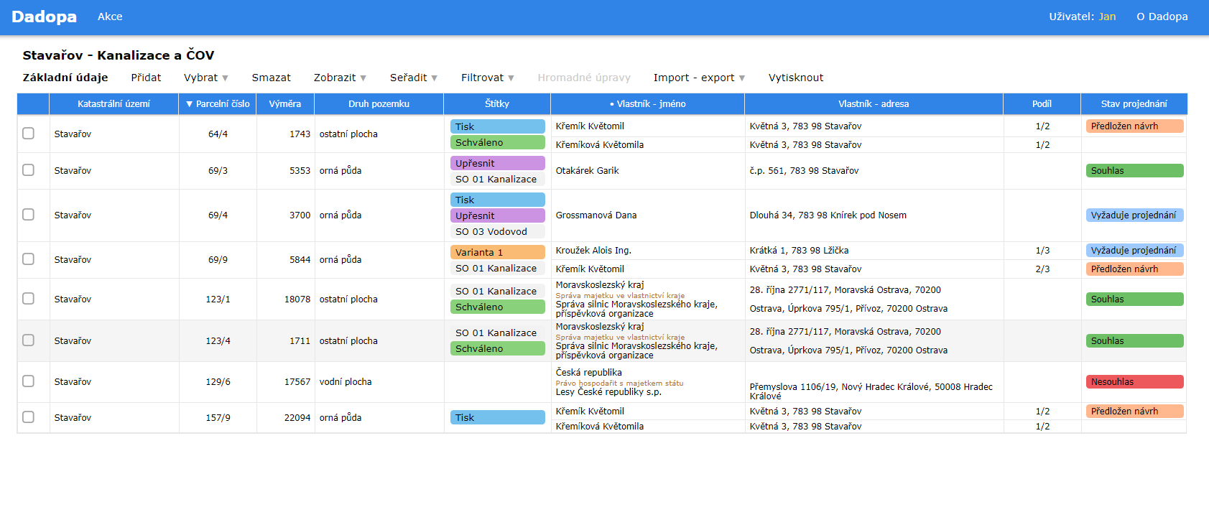This screenshot has height=525, width=1209.
Task: Click owner name Grossmanová Dana
Action: [596, 215]
